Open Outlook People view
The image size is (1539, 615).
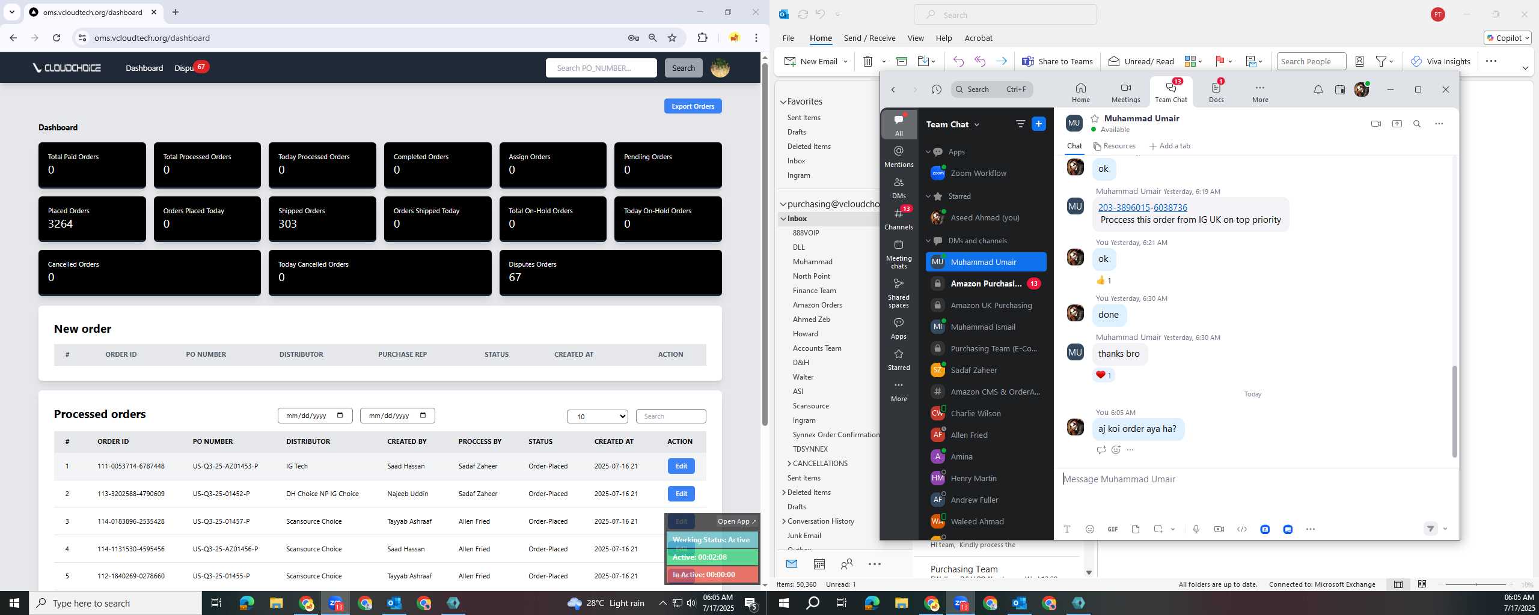(x=846, y=563)
